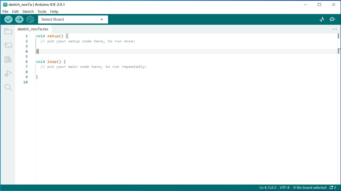Open the Edit menu
341x191 pixels.
pyautogui.click(x=15, y=11)
